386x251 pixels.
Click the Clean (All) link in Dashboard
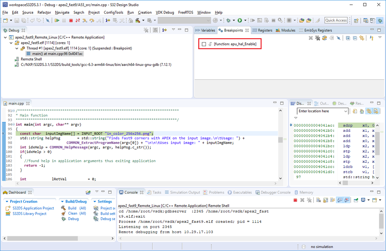click(77, 213)
